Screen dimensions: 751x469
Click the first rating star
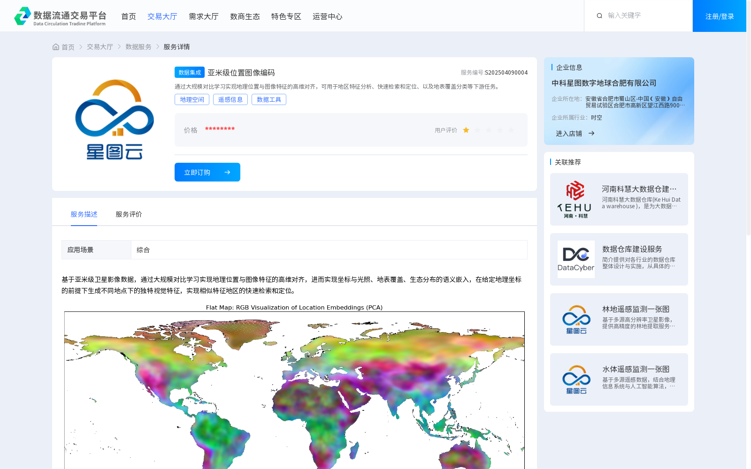466,130
